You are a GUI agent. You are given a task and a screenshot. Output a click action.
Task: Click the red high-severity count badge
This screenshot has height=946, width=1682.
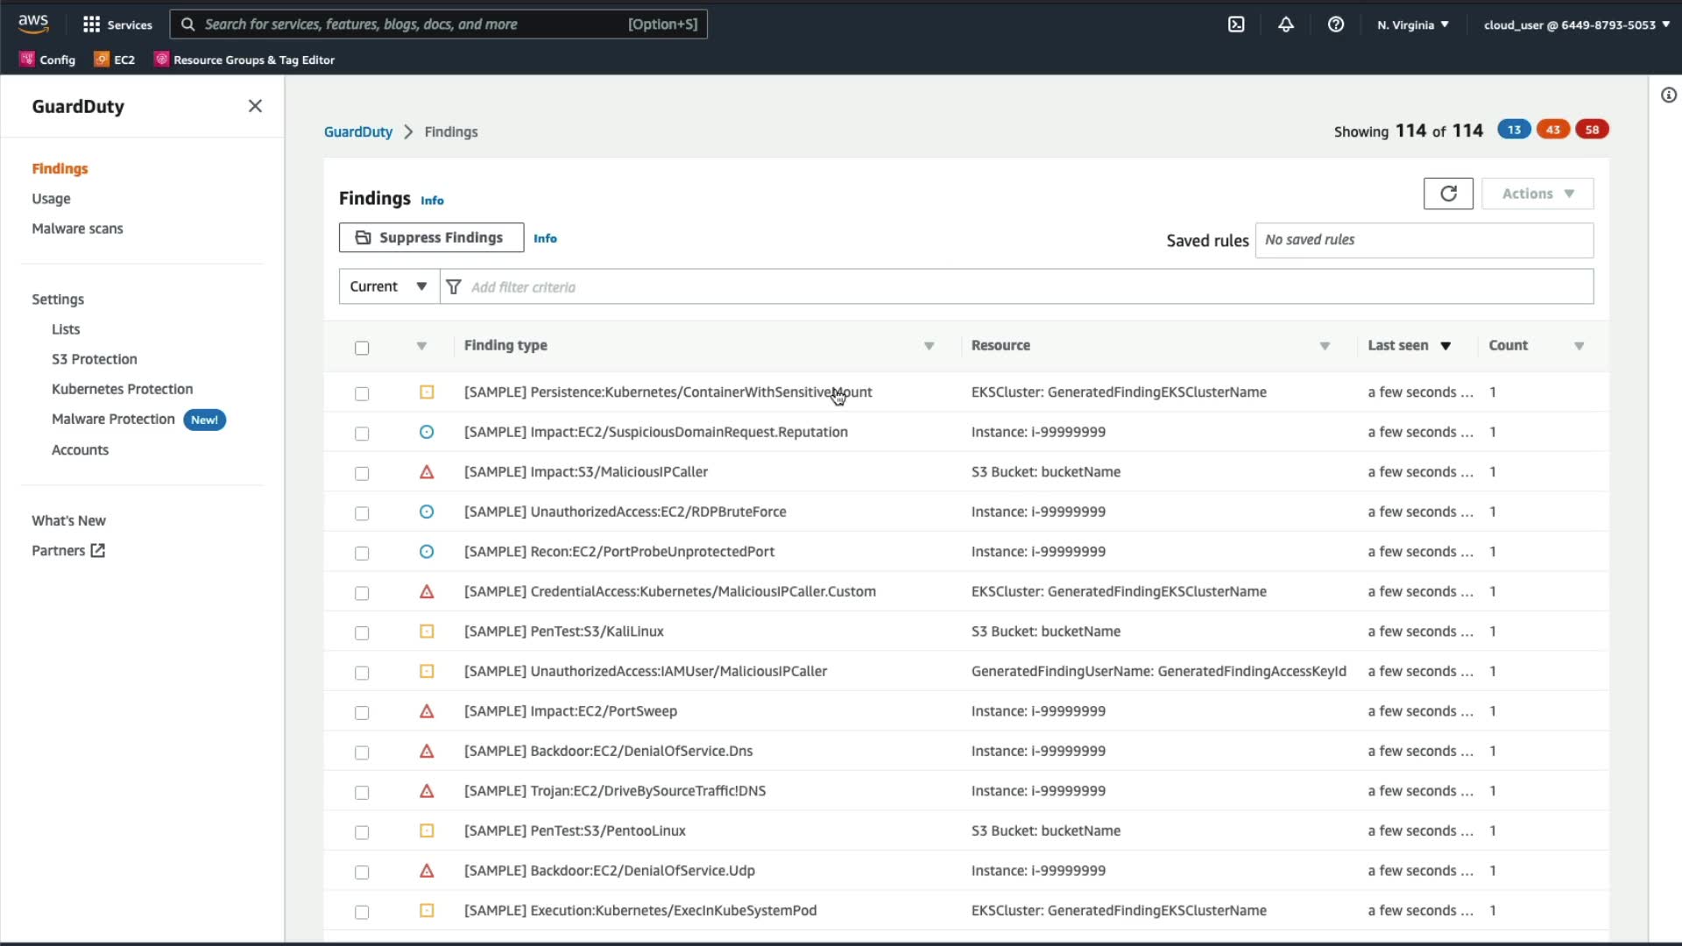tap(1592, 130)
